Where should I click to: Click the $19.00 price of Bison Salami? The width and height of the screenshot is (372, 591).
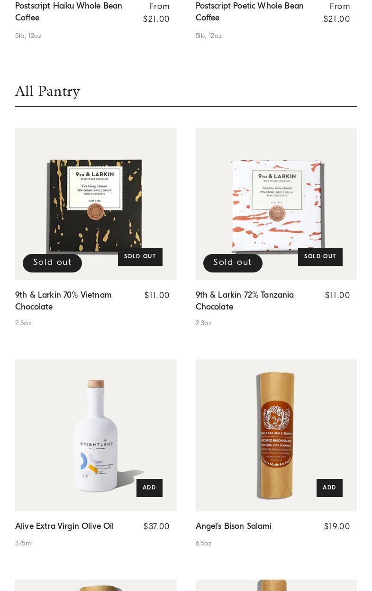point(337,527)
